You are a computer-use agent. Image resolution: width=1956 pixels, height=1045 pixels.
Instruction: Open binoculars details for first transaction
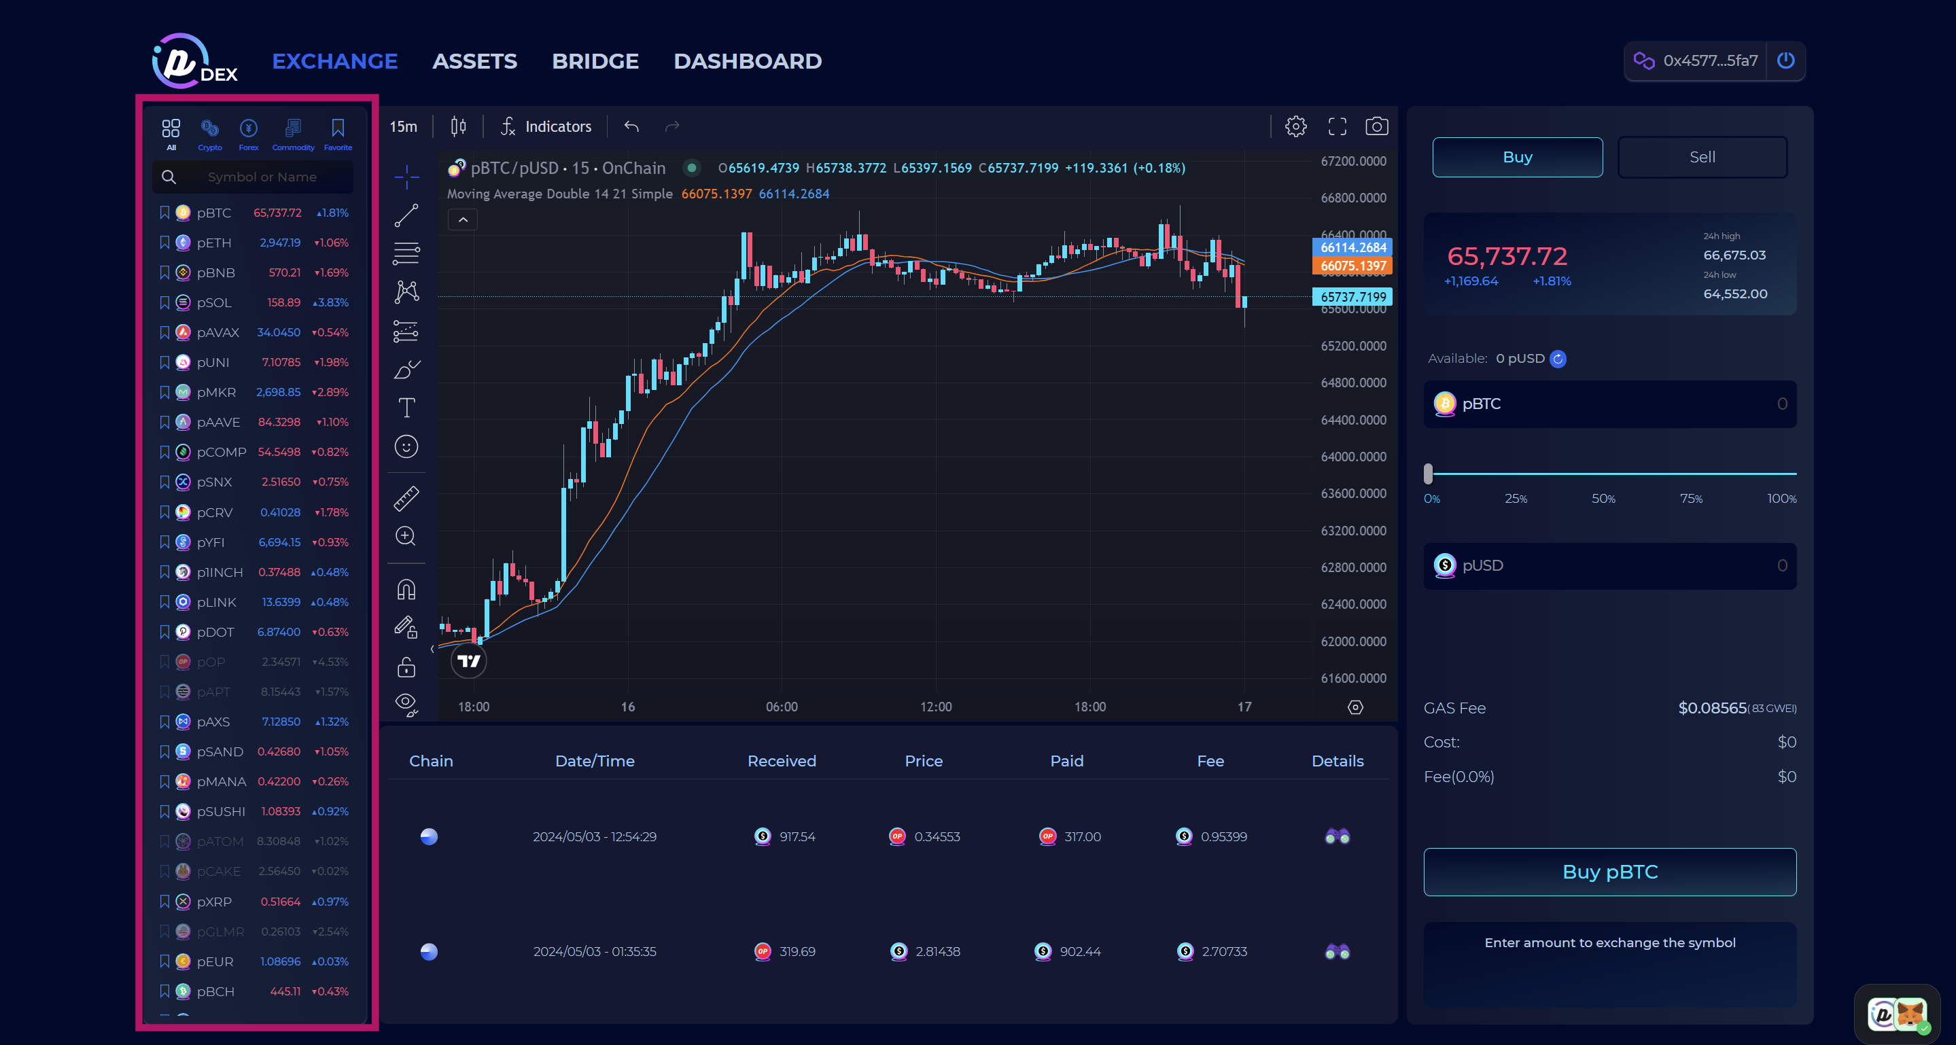[x=1336, y=836]
